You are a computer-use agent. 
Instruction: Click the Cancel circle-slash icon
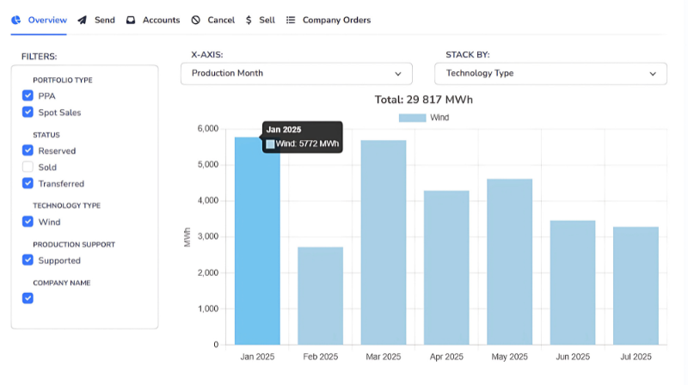click(196, 20)
